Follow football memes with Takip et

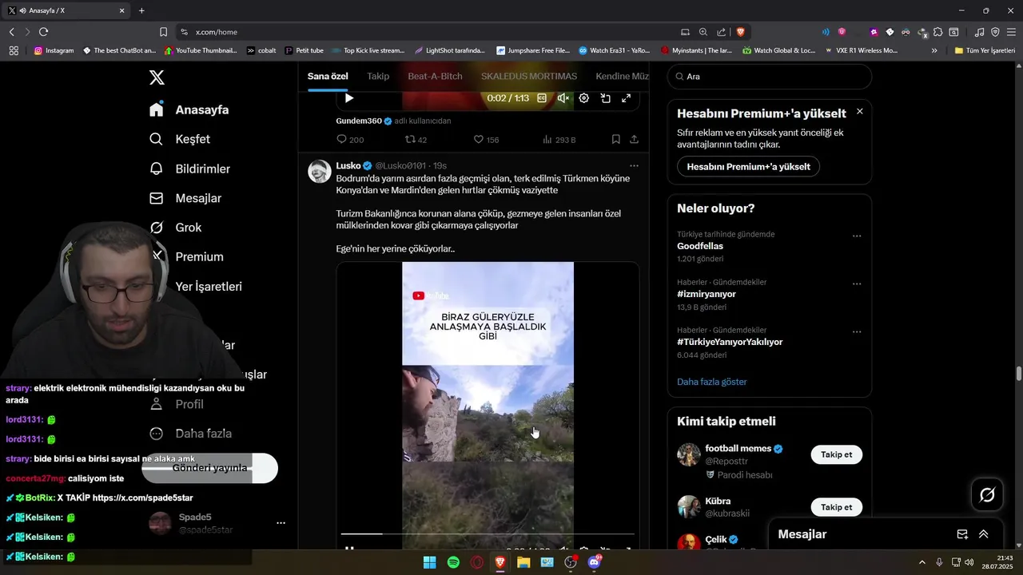837,454
